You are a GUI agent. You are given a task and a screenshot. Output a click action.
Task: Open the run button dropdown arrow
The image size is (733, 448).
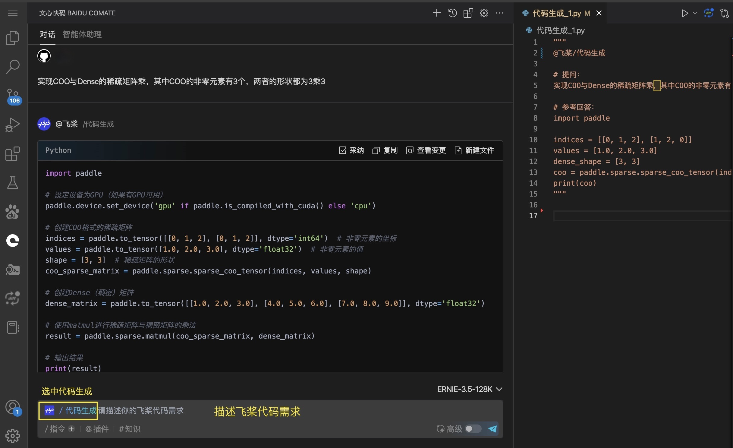(x=695, y=13)
